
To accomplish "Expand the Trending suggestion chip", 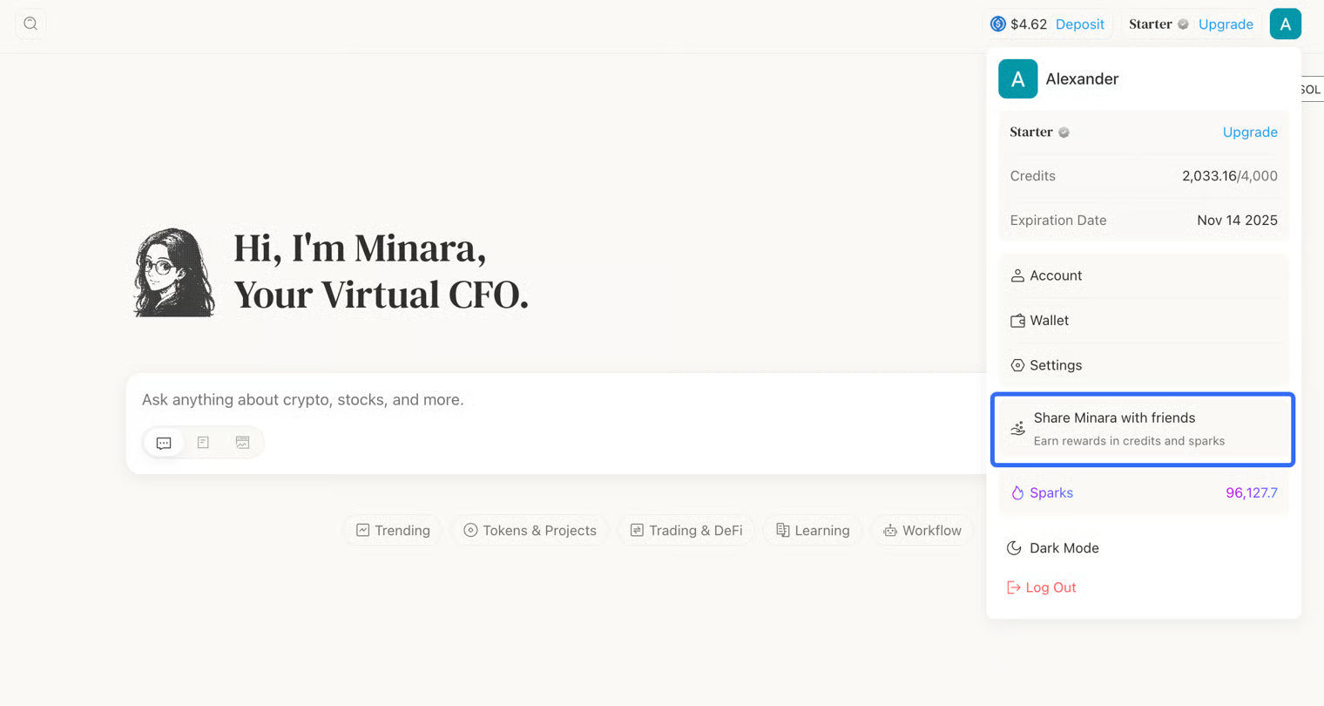I will tap(393, 531).
